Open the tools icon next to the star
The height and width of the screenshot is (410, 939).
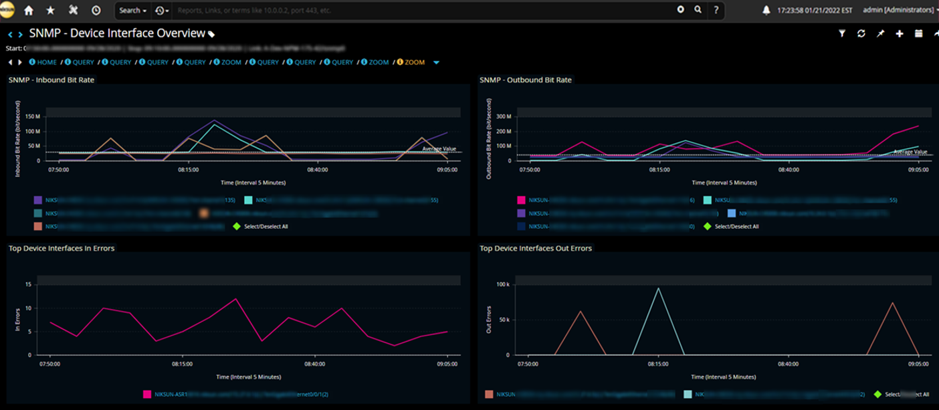74,11
